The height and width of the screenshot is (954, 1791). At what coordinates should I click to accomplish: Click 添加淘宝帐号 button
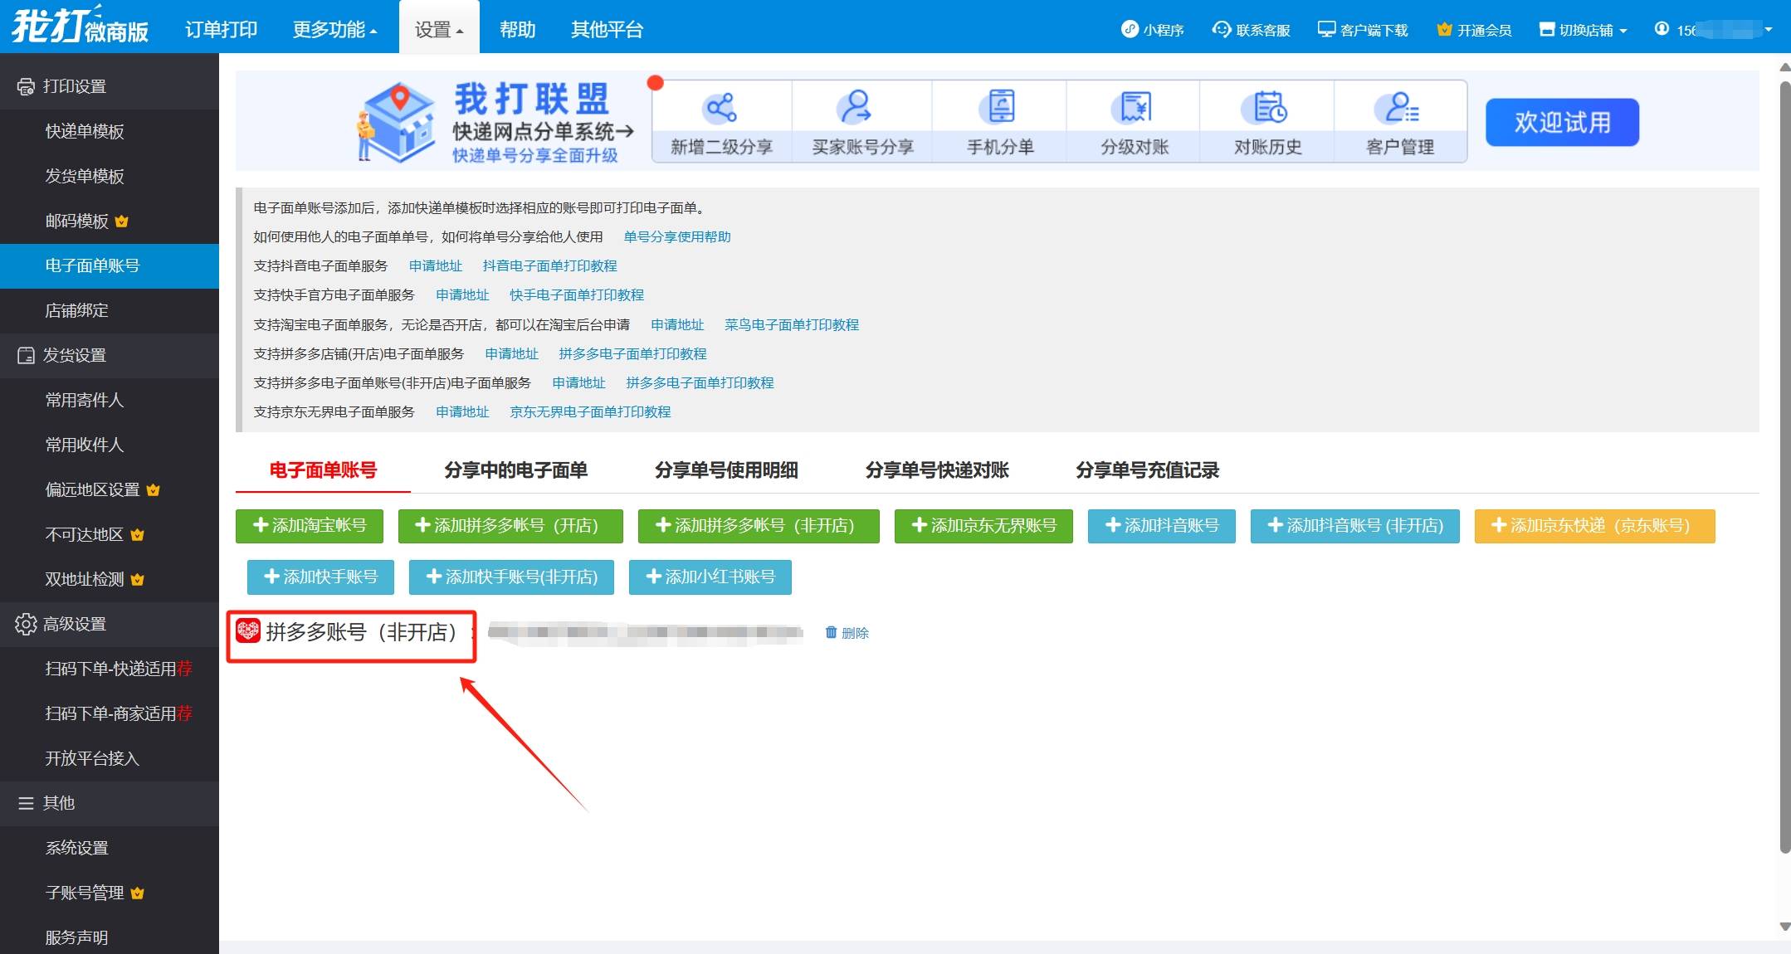[310, 526]
